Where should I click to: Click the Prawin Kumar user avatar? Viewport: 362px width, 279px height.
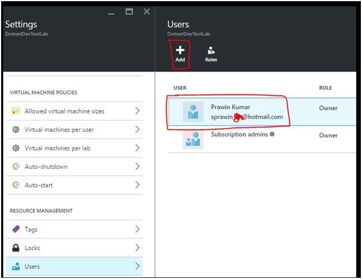point(193,112)
